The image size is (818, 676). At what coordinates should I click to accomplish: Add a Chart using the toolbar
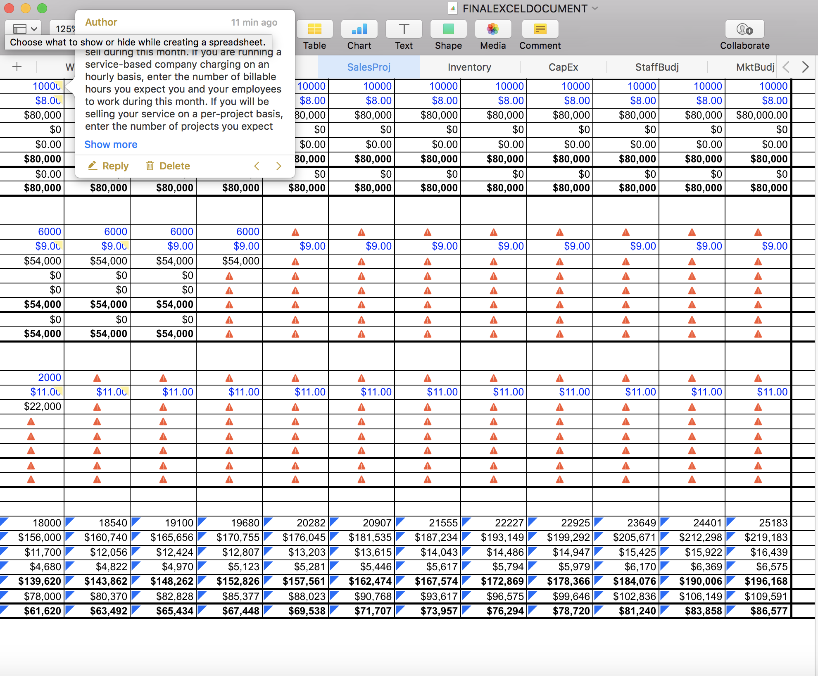(359, 36)
